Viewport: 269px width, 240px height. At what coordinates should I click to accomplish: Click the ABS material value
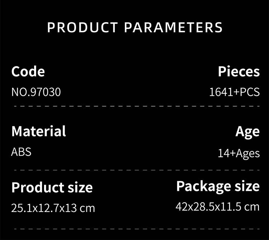(x=21, y=152)
